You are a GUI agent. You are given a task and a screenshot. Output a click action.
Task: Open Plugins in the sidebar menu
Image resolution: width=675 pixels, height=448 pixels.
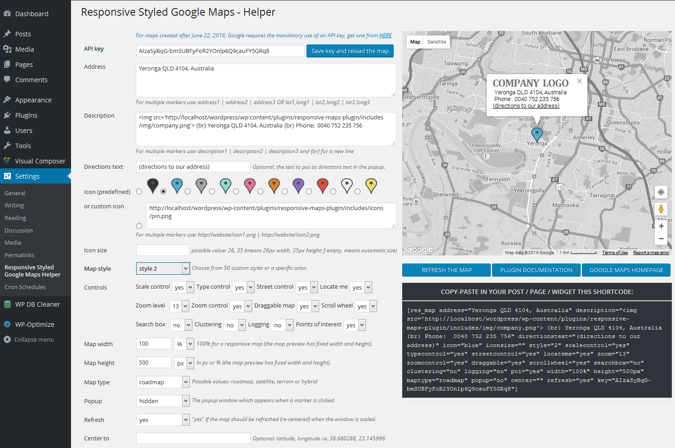tap(26, 115)
